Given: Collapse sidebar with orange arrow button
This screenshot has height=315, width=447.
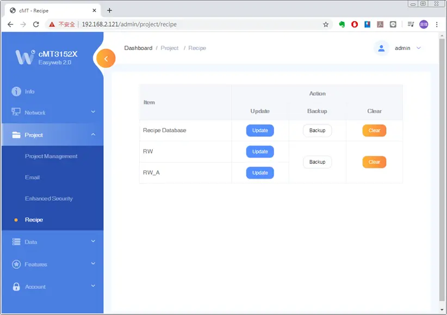Looking at the screenshot, I should pyautogui.click(x=105, y=59).
